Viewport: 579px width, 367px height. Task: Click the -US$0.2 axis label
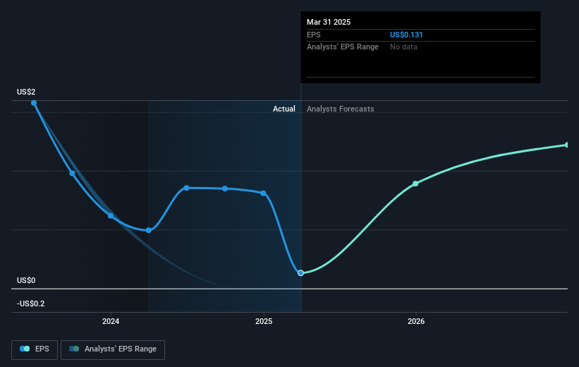30,303
